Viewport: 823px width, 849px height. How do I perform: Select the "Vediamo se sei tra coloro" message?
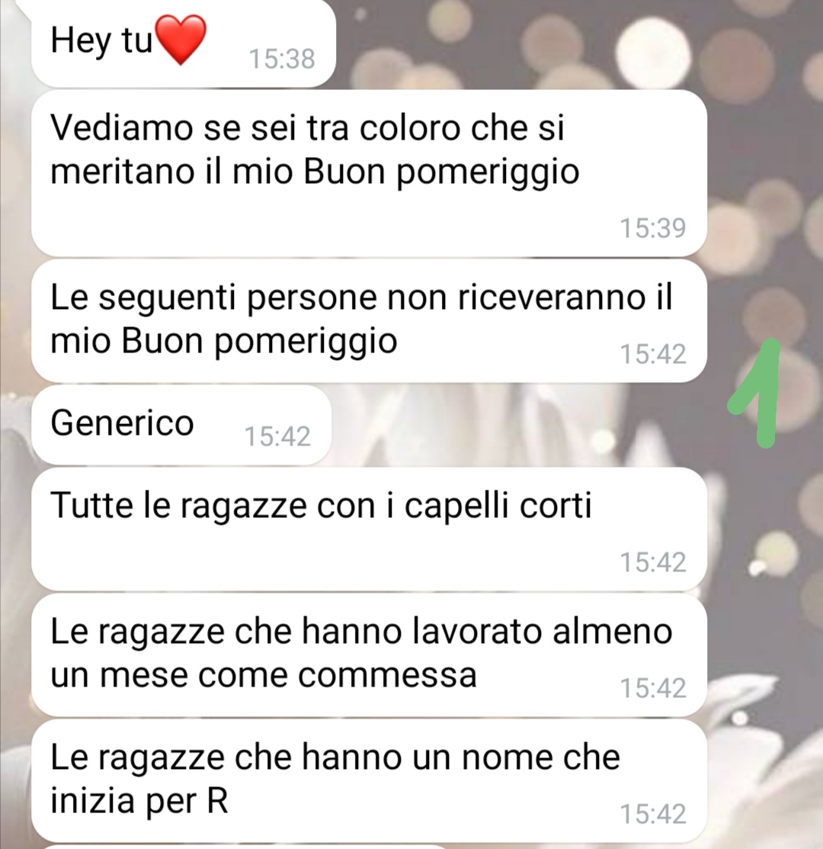click(x=370, y=173)
